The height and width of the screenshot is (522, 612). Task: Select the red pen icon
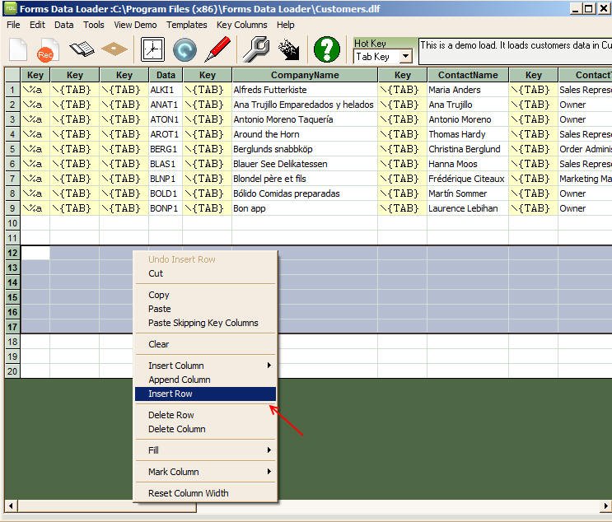[x=217, y=49]
